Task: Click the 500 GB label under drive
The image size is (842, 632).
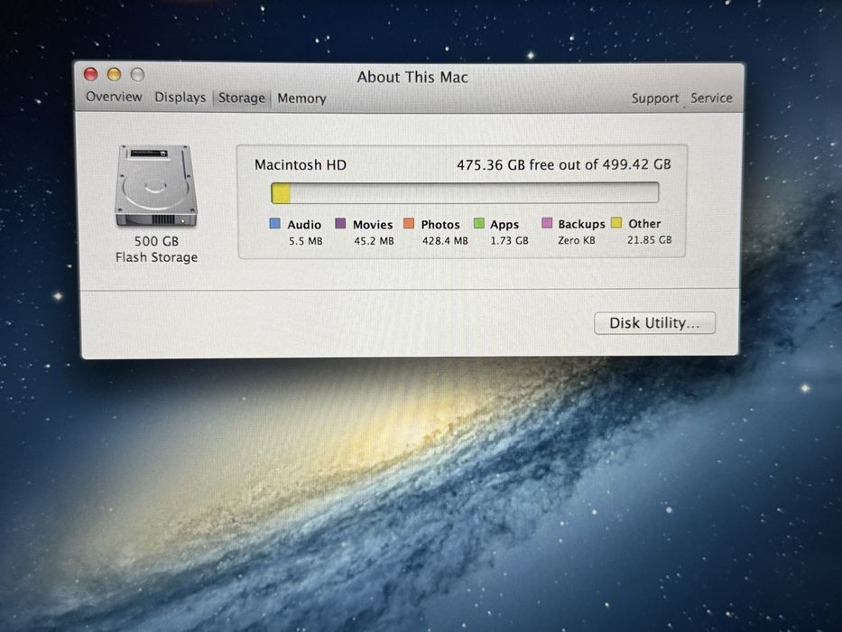Action: pos(156,241)
